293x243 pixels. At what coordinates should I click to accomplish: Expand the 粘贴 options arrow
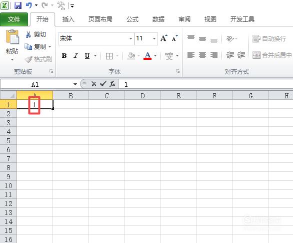click(x=12, y=60)
